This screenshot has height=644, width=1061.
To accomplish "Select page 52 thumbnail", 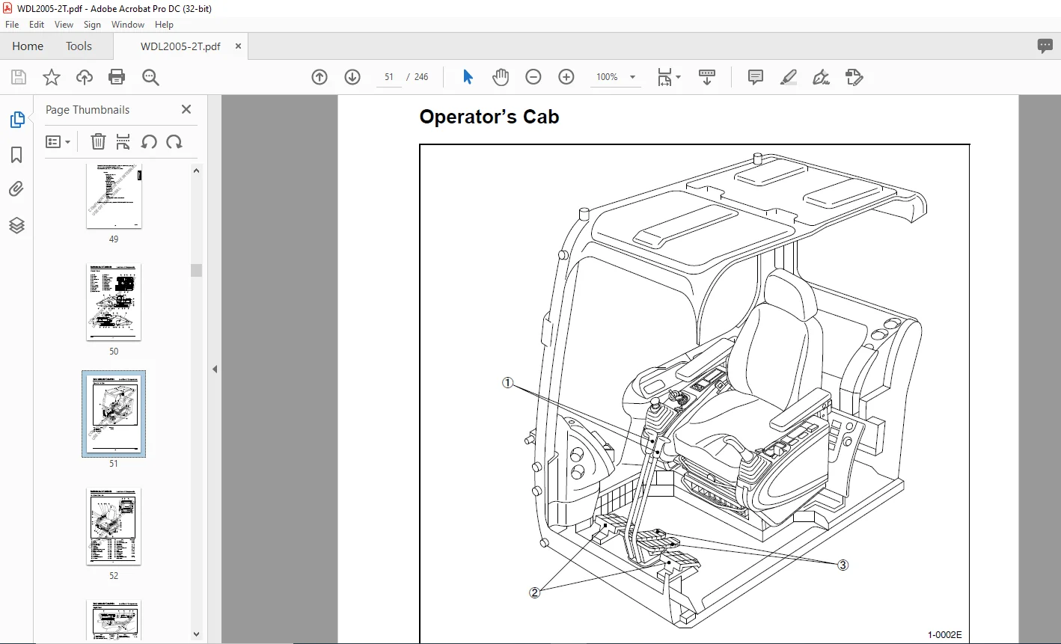I will coord(114,526).
